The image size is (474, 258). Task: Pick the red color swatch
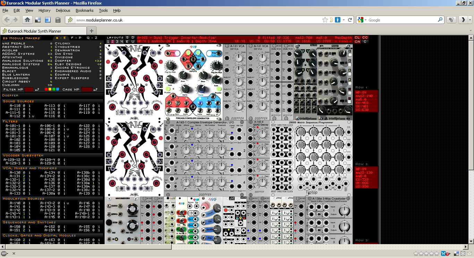pyautogui.click(x=46, y=89)
